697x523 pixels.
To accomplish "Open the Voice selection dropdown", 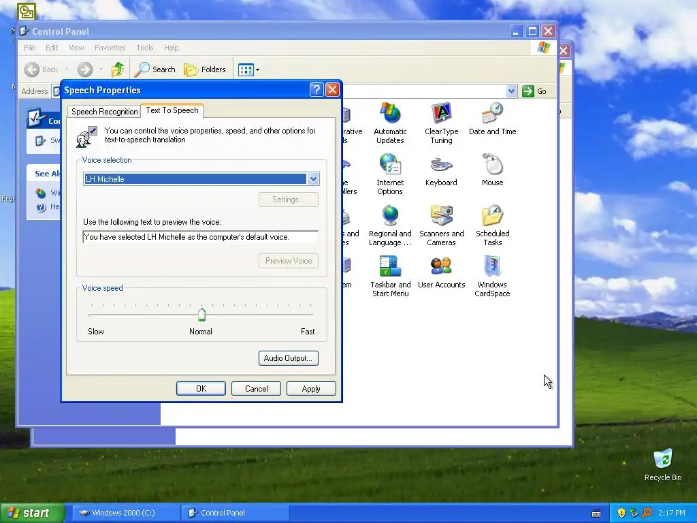I will coord(313,179).
